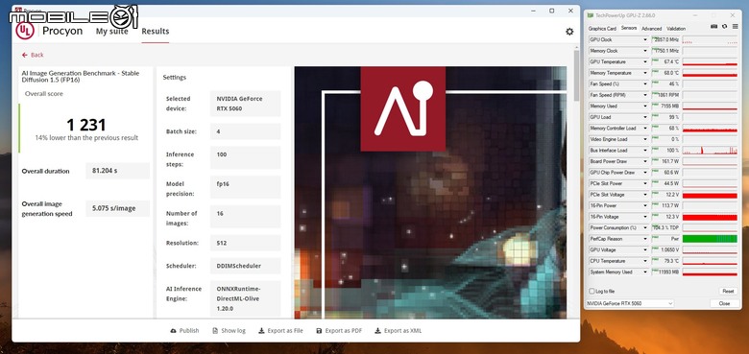Click the green PerfCap Reason graph bar
This screenshot has height=354, width=749.
pos(710,239)
